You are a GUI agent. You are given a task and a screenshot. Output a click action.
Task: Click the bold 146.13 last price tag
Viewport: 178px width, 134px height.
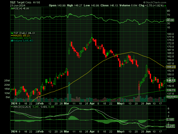point(171,80)
